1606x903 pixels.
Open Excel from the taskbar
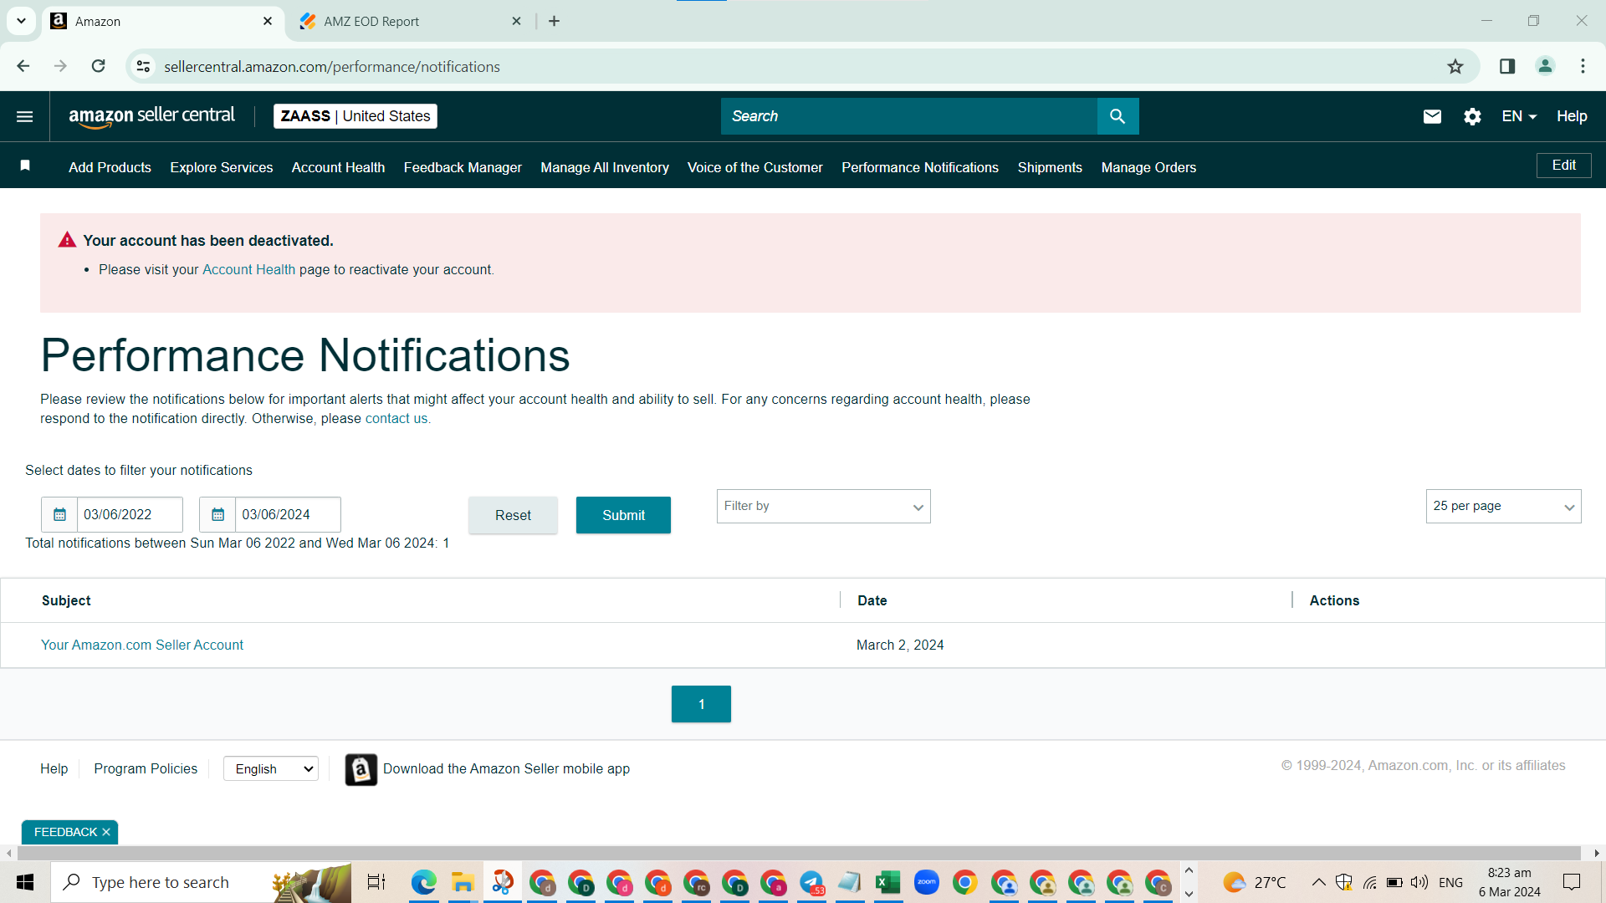click(887, 882)
